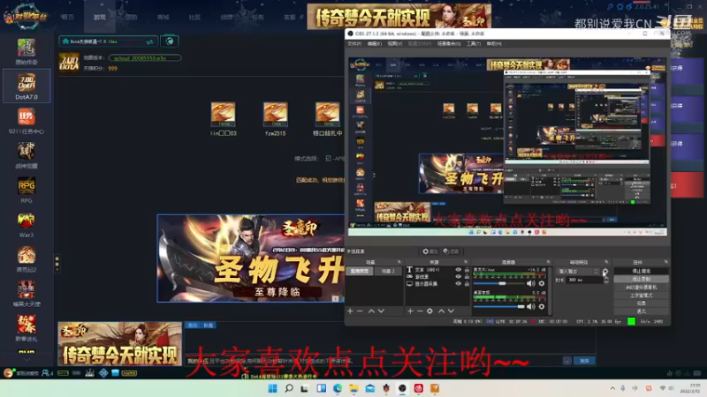Toggle visibility eye of the text (GDI+) source
This screenshot has height=397, width=707.
click(x=458, y=270)
